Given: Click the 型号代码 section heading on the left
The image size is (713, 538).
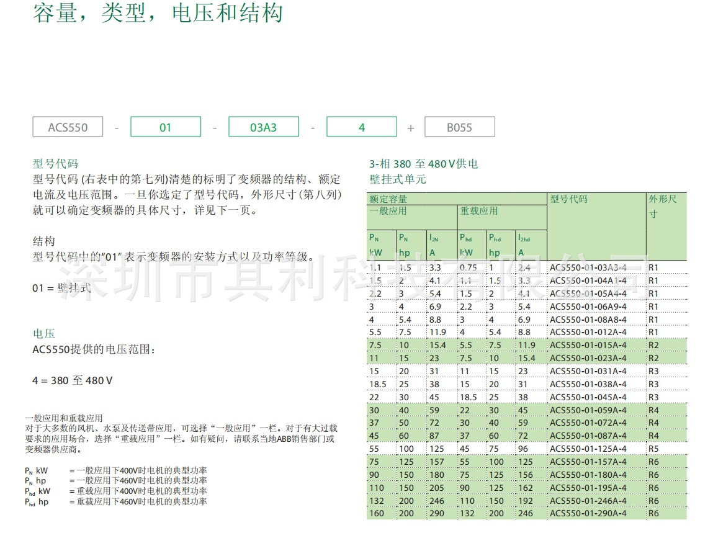Looking at the screenshot, I should tap(55, 164).
